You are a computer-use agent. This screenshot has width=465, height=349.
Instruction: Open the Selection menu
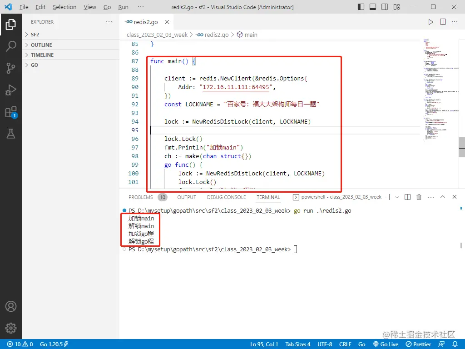click(64, 7)
